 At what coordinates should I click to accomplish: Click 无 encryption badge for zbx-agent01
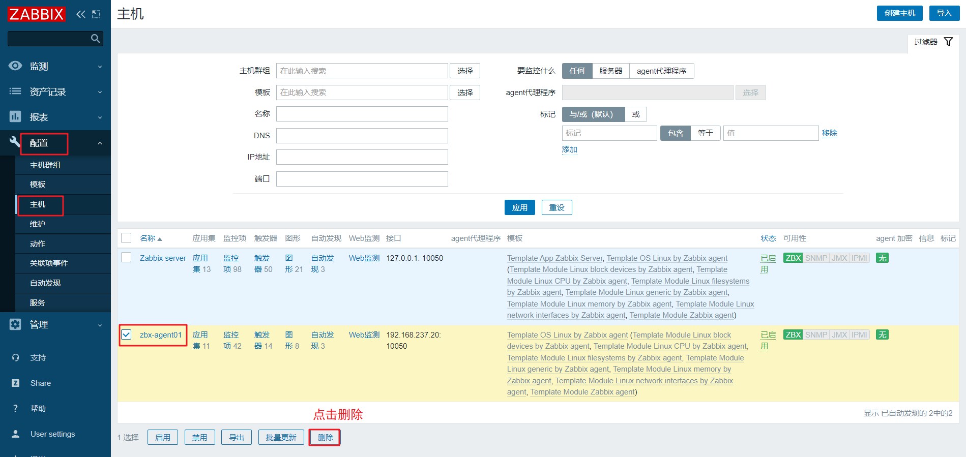[x=882, y=335]
